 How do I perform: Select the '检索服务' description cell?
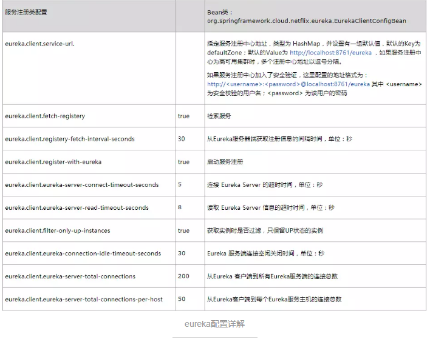click(219, 116)
